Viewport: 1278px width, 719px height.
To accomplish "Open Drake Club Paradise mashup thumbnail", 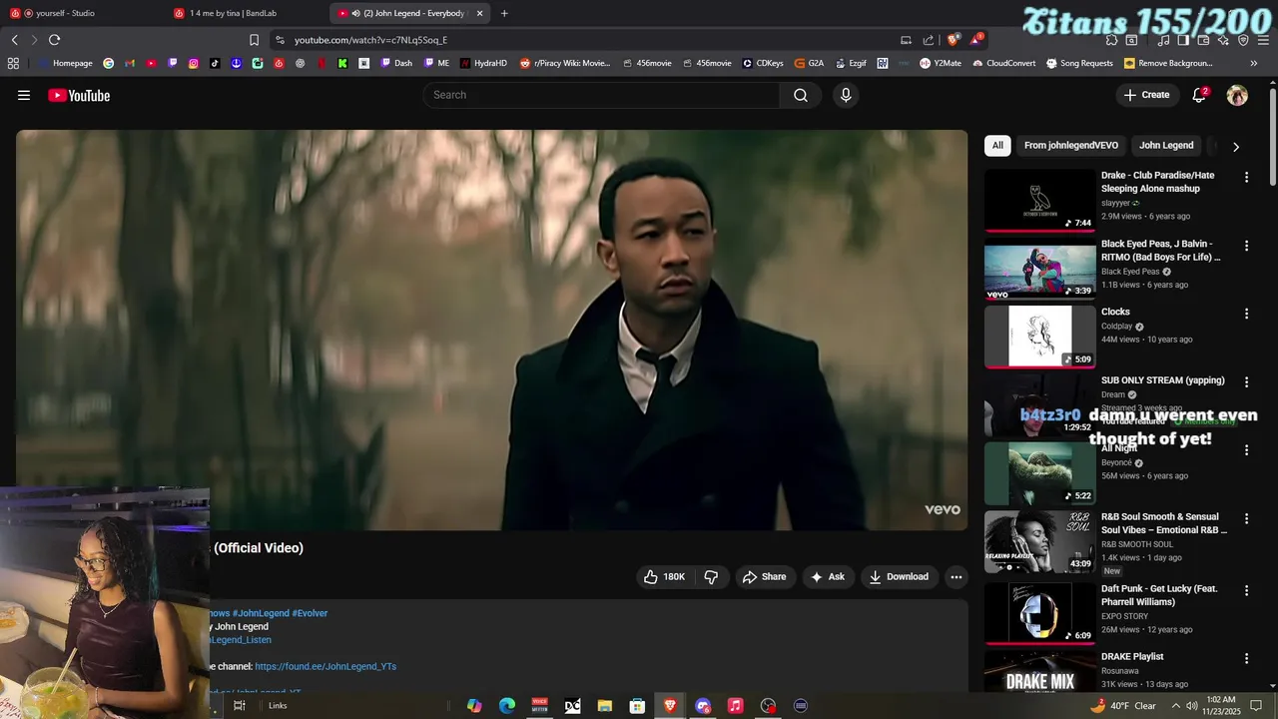I will [x=1039, y=201].
